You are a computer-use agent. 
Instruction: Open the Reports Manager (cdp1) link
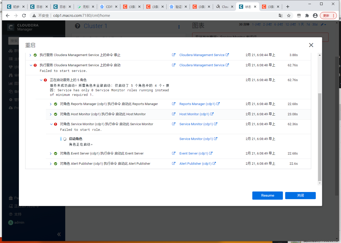point(199,104)
